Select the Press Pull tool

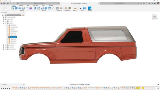(35, 8)
